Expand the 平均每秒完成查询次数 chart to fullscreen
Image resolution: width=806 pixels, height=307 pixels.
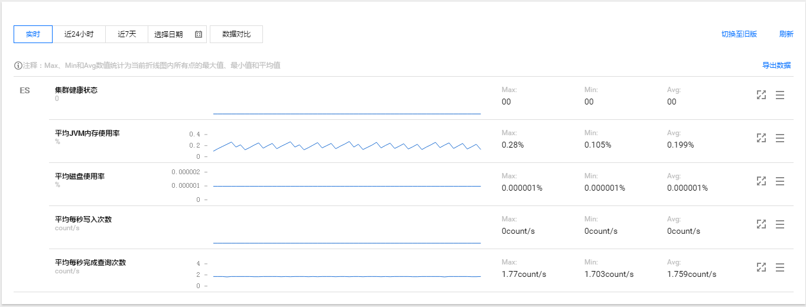click(x=761, y=267)
